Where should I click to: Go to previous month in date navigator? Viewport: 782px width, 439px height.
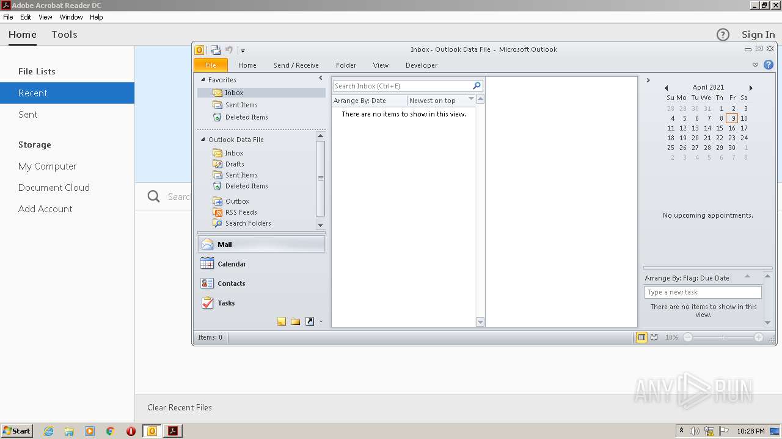(666, 88)
